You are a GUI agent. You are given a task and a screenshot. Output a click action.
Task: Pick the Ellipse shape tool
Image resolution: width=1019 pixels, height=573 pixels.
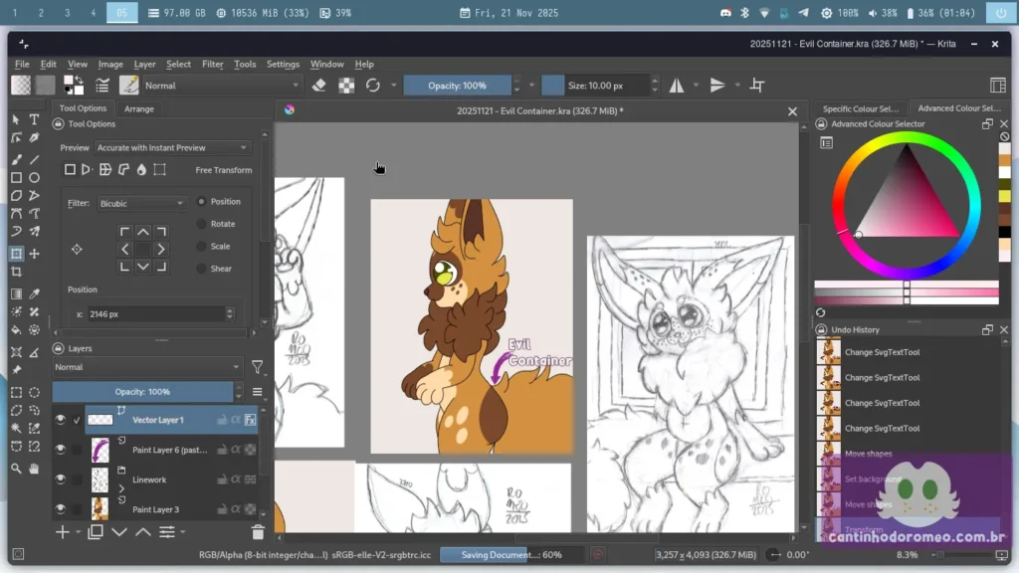(34, 178)
